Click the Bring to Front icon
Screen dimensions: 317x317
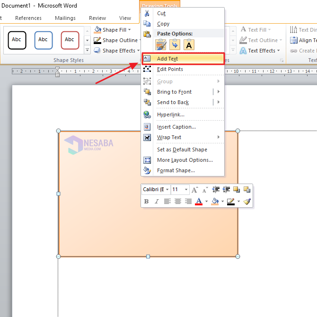pyautogui.click(x=147, y=92)
